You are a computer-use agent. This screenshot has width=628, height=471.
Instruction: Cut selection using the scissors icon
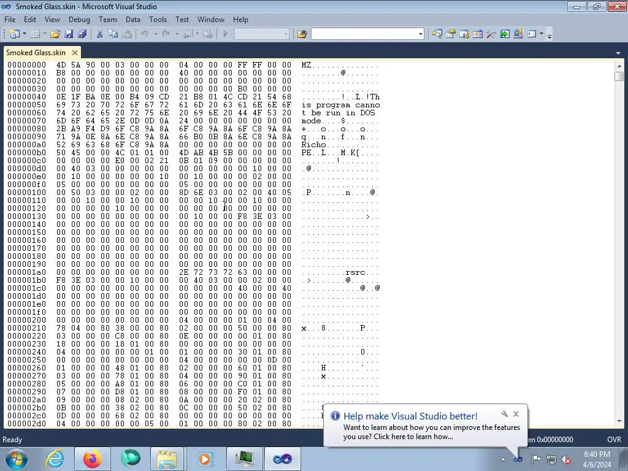[100, 34]
